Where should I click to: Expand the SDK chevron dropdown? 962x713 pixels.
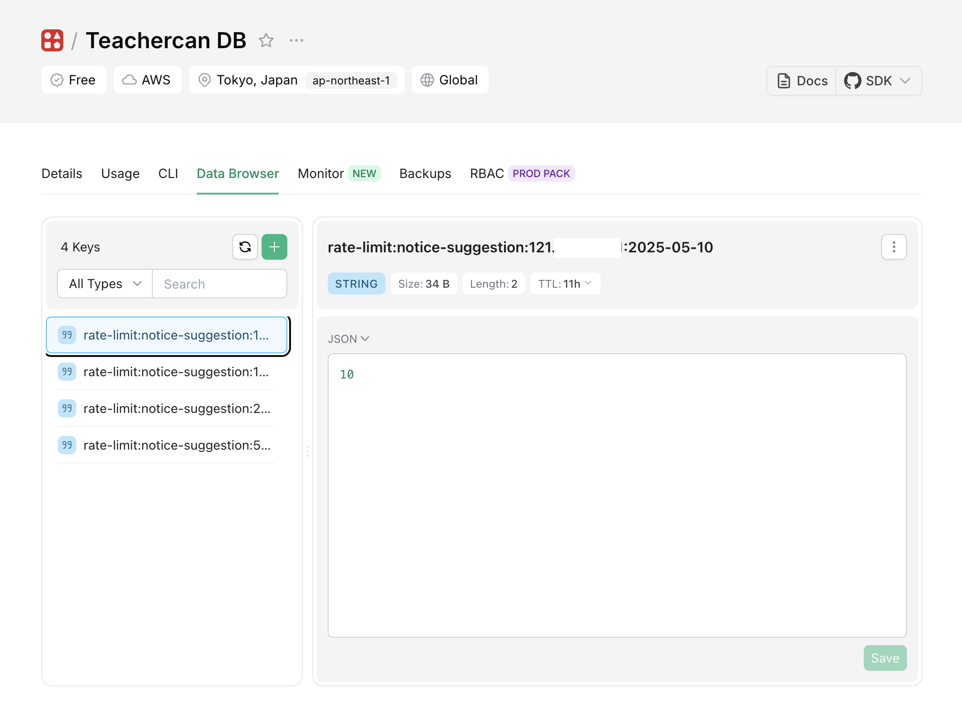coord(905,81)
